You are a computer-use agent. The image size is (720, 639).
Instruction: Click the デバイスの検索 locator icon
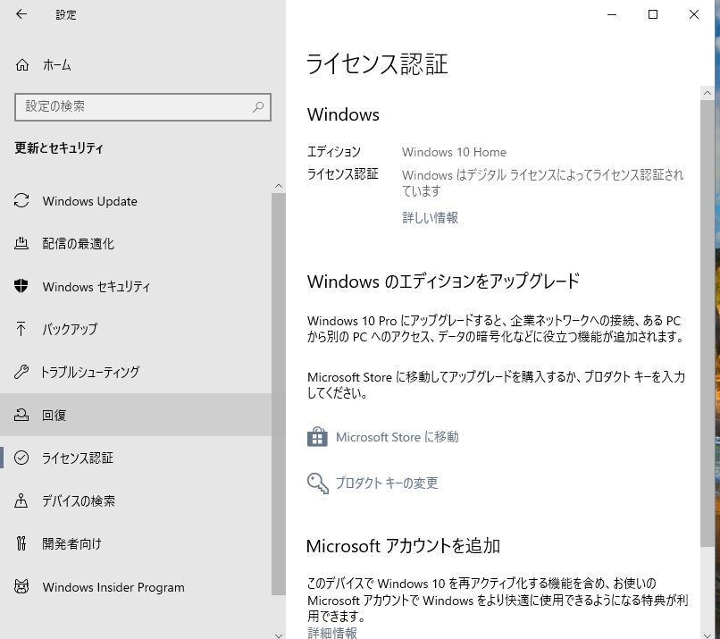[x=21, y=500]
